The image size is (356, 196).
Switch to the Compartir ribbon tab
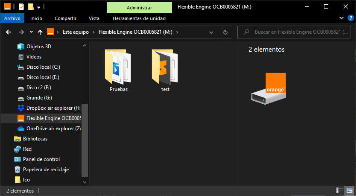(65, 18)
